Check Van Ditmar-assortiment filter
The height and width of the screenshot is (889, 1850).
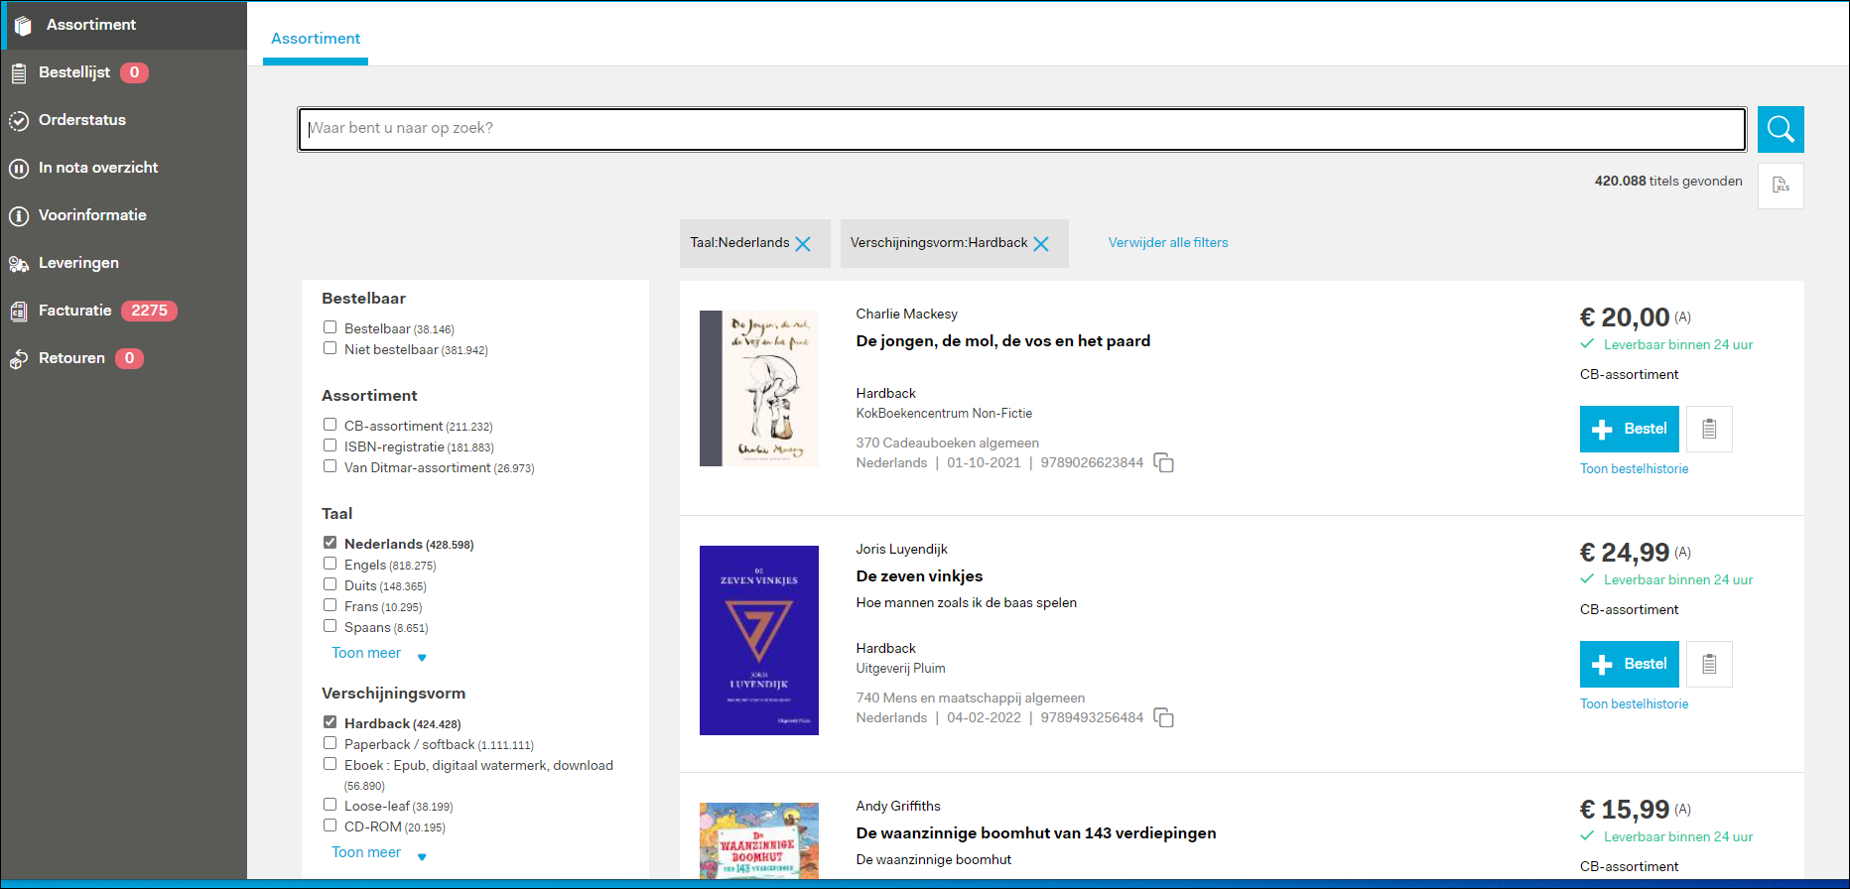coord(330,466)
